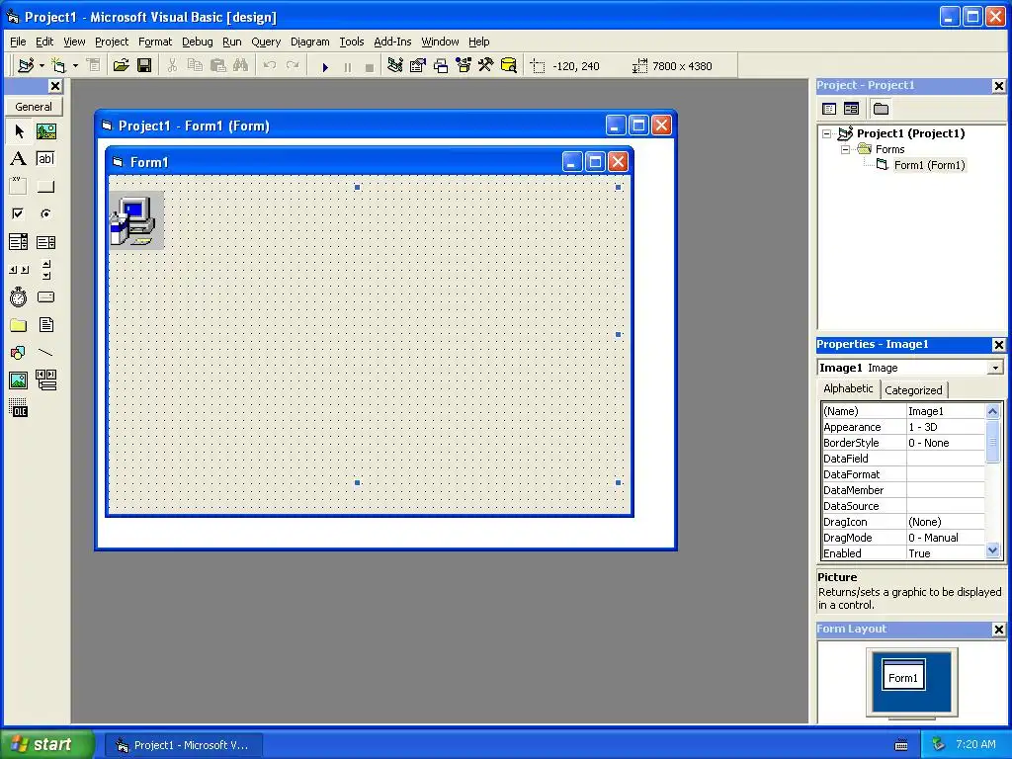This screenshot has width=1012, height=759.
Task: Click the Form1 thumbnail in Form Layout
Action: tap(903, 674)
